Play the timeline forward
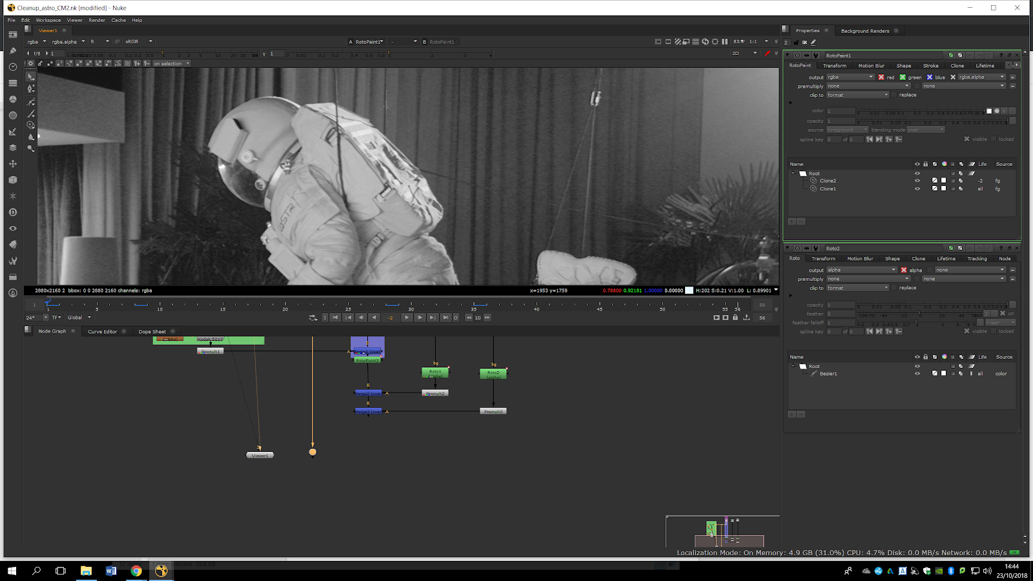The height and width of the screenshot is (581, 1033). (406, 318)
